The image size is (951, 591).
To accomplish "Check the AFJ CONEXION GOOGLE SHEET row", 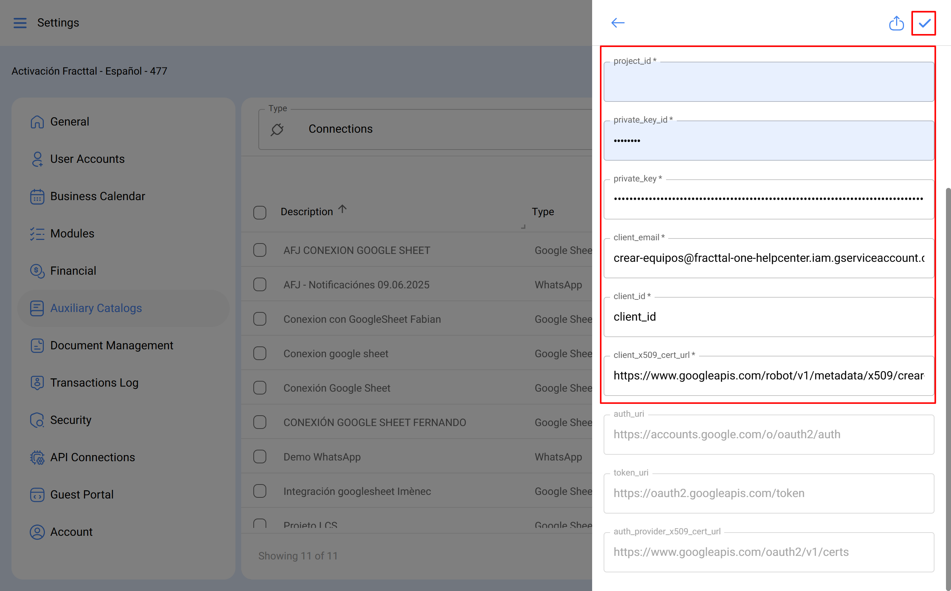I will point(260,250).
